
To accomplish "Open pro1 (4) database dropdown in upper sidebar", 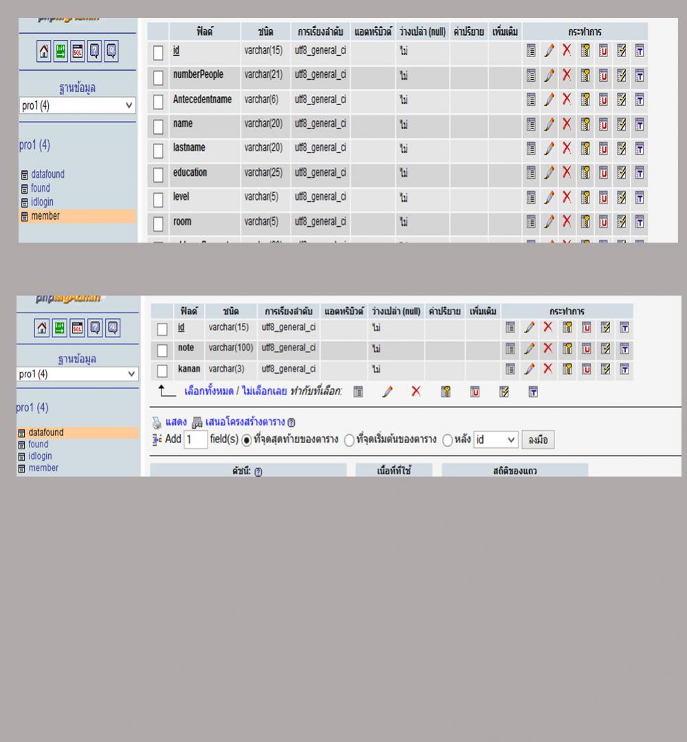I will click(x=78, y=105).
